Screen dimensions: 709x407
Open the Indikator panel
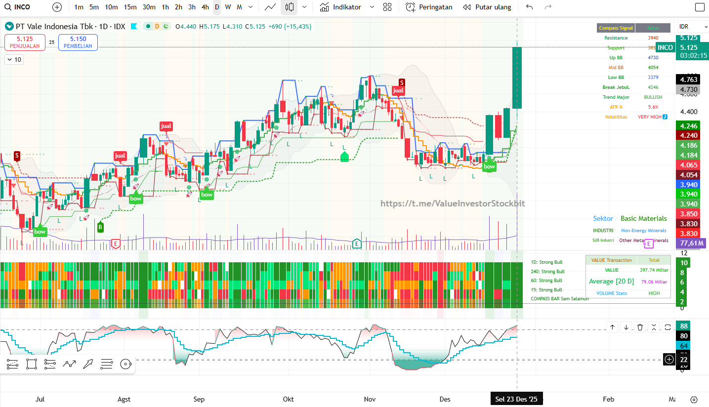(x=340, y=7)
